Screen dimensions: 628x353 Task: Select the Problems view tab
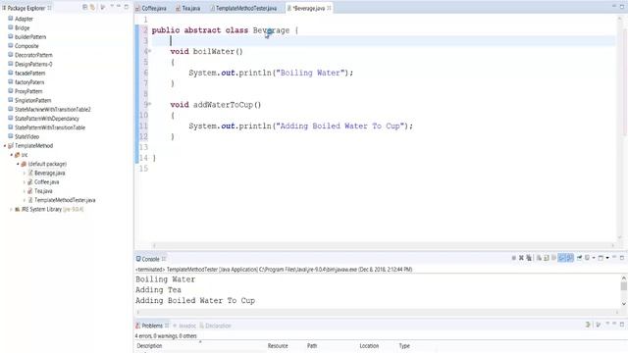point(152,326)
